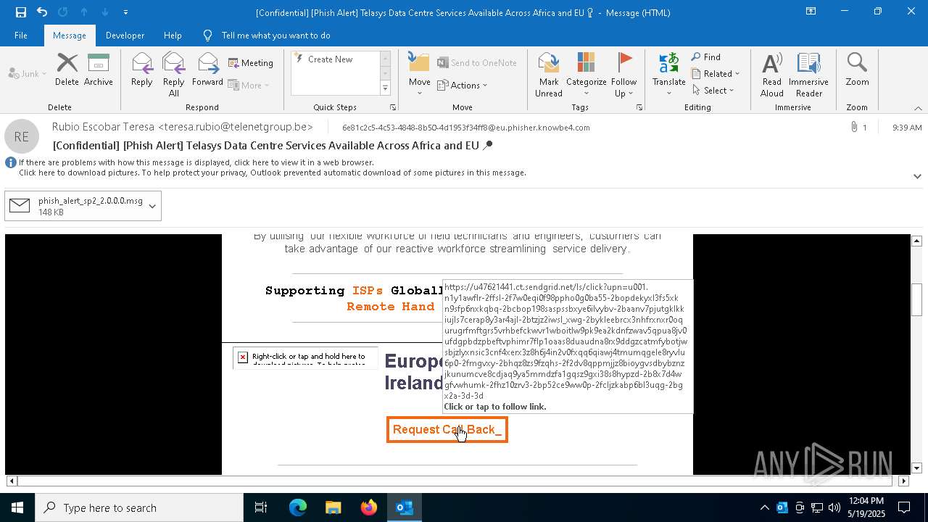The image size is (928, 522).
Task: Click the vertical scrollbar down arrow
Action: pyautogui.click(x=916, y=468)
